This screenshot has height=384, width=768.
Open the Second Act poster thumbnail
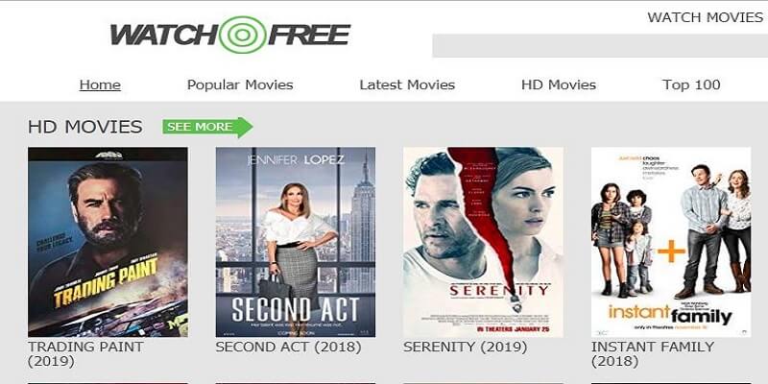click(296, 242)
